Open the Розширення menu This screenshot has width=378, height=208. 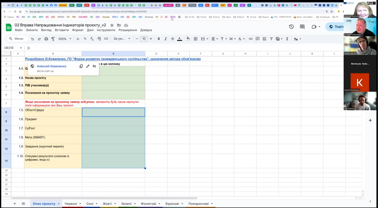(x=128, y=30)
